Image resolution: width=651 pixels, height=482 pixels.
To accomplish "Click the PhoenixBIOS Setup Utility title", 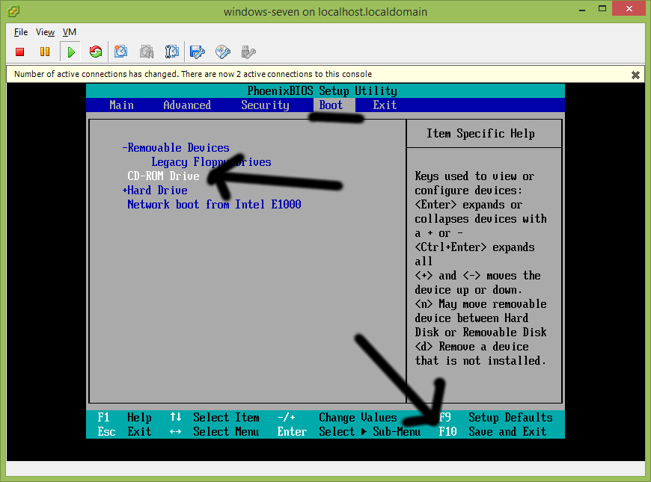I will [x=323, y=91].
